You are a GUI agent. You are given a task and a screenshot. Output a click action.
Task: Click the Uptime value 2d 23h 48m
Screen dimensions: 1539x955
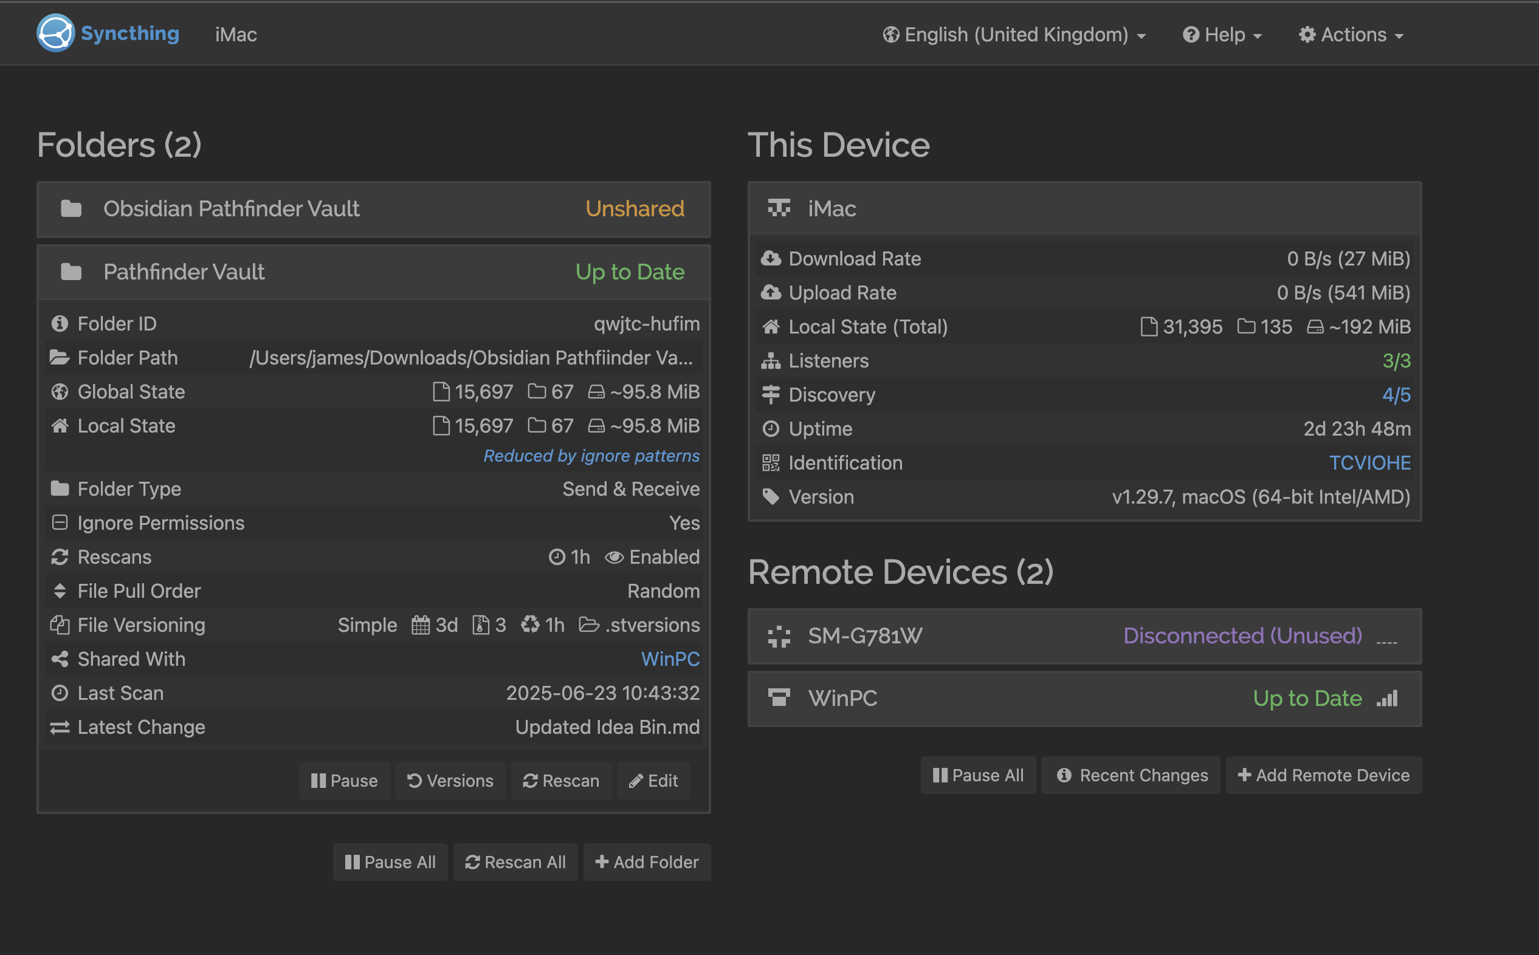tap(1357, 429)
